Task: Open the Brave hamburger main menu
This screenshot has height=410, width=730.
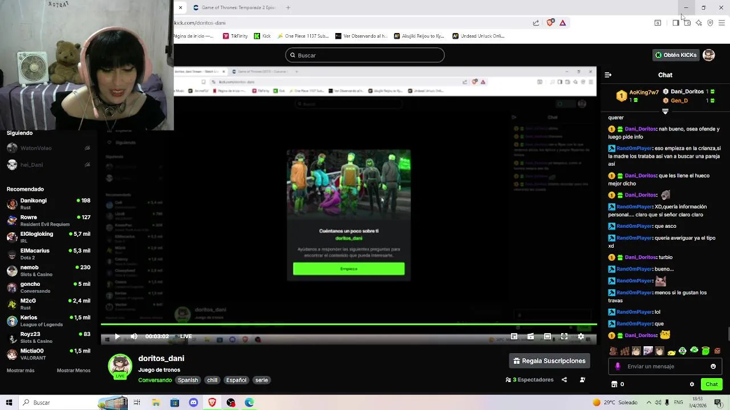Action: tap(721, 23)
